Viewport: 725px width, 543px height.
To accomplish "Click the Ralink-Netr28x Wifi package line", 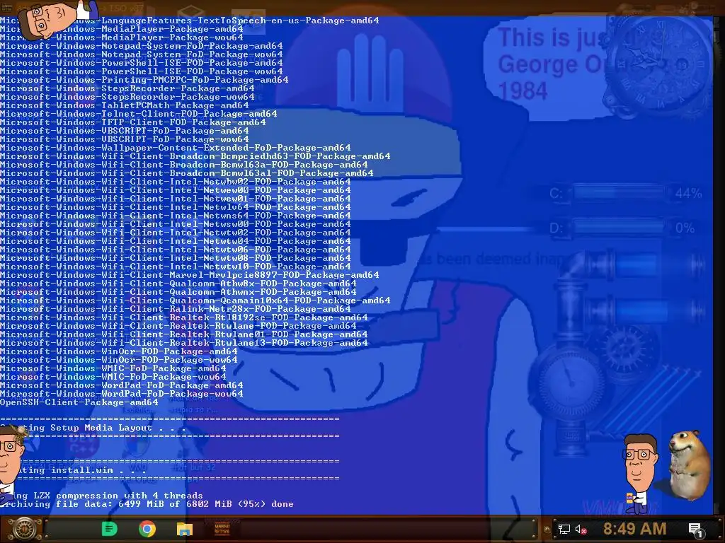I will pos(176,309).
